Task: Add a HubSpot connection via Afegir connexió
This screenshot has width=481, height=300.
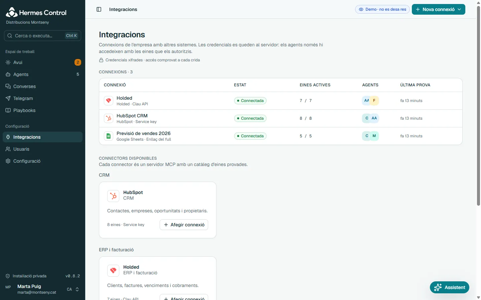Action: 184,225
